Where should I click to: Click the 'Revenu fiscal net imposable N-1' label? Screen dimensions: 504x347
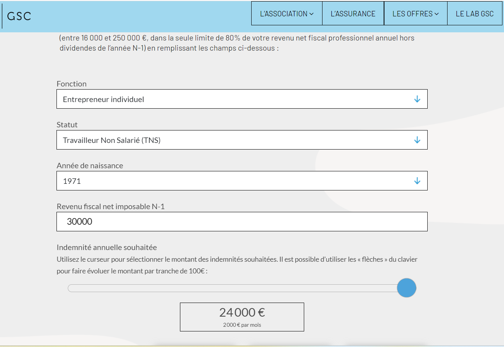point(111,206)
